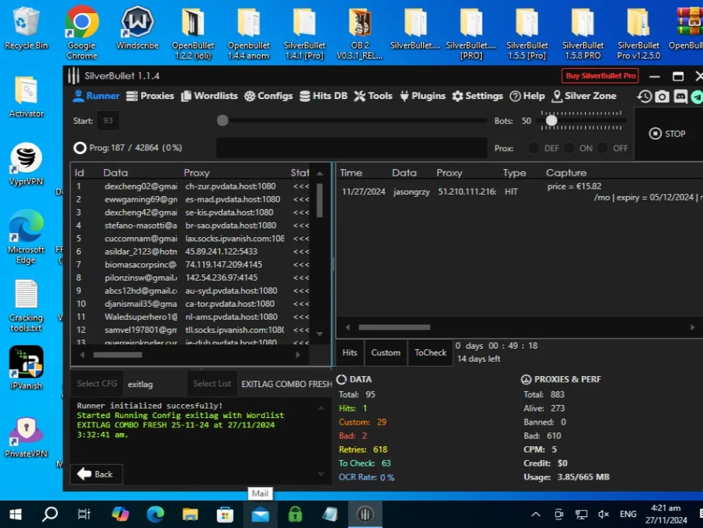
Task: Go to the Wordlists tab
Action: [x=209, y=96]
